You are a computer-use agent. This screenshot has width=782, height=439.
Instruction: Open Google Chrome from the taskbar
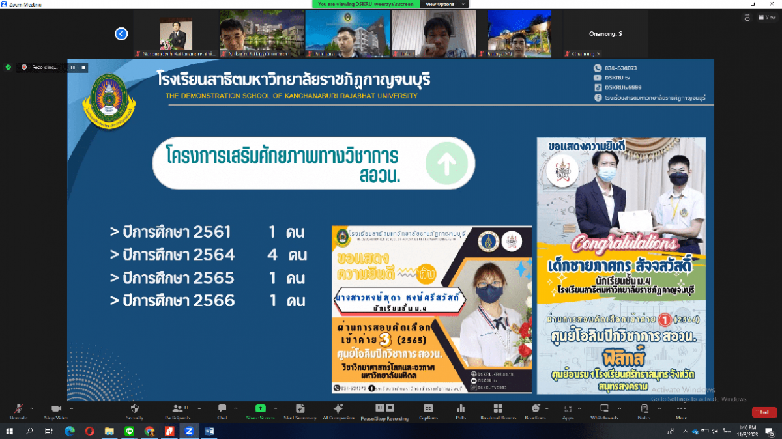point(149,431)
